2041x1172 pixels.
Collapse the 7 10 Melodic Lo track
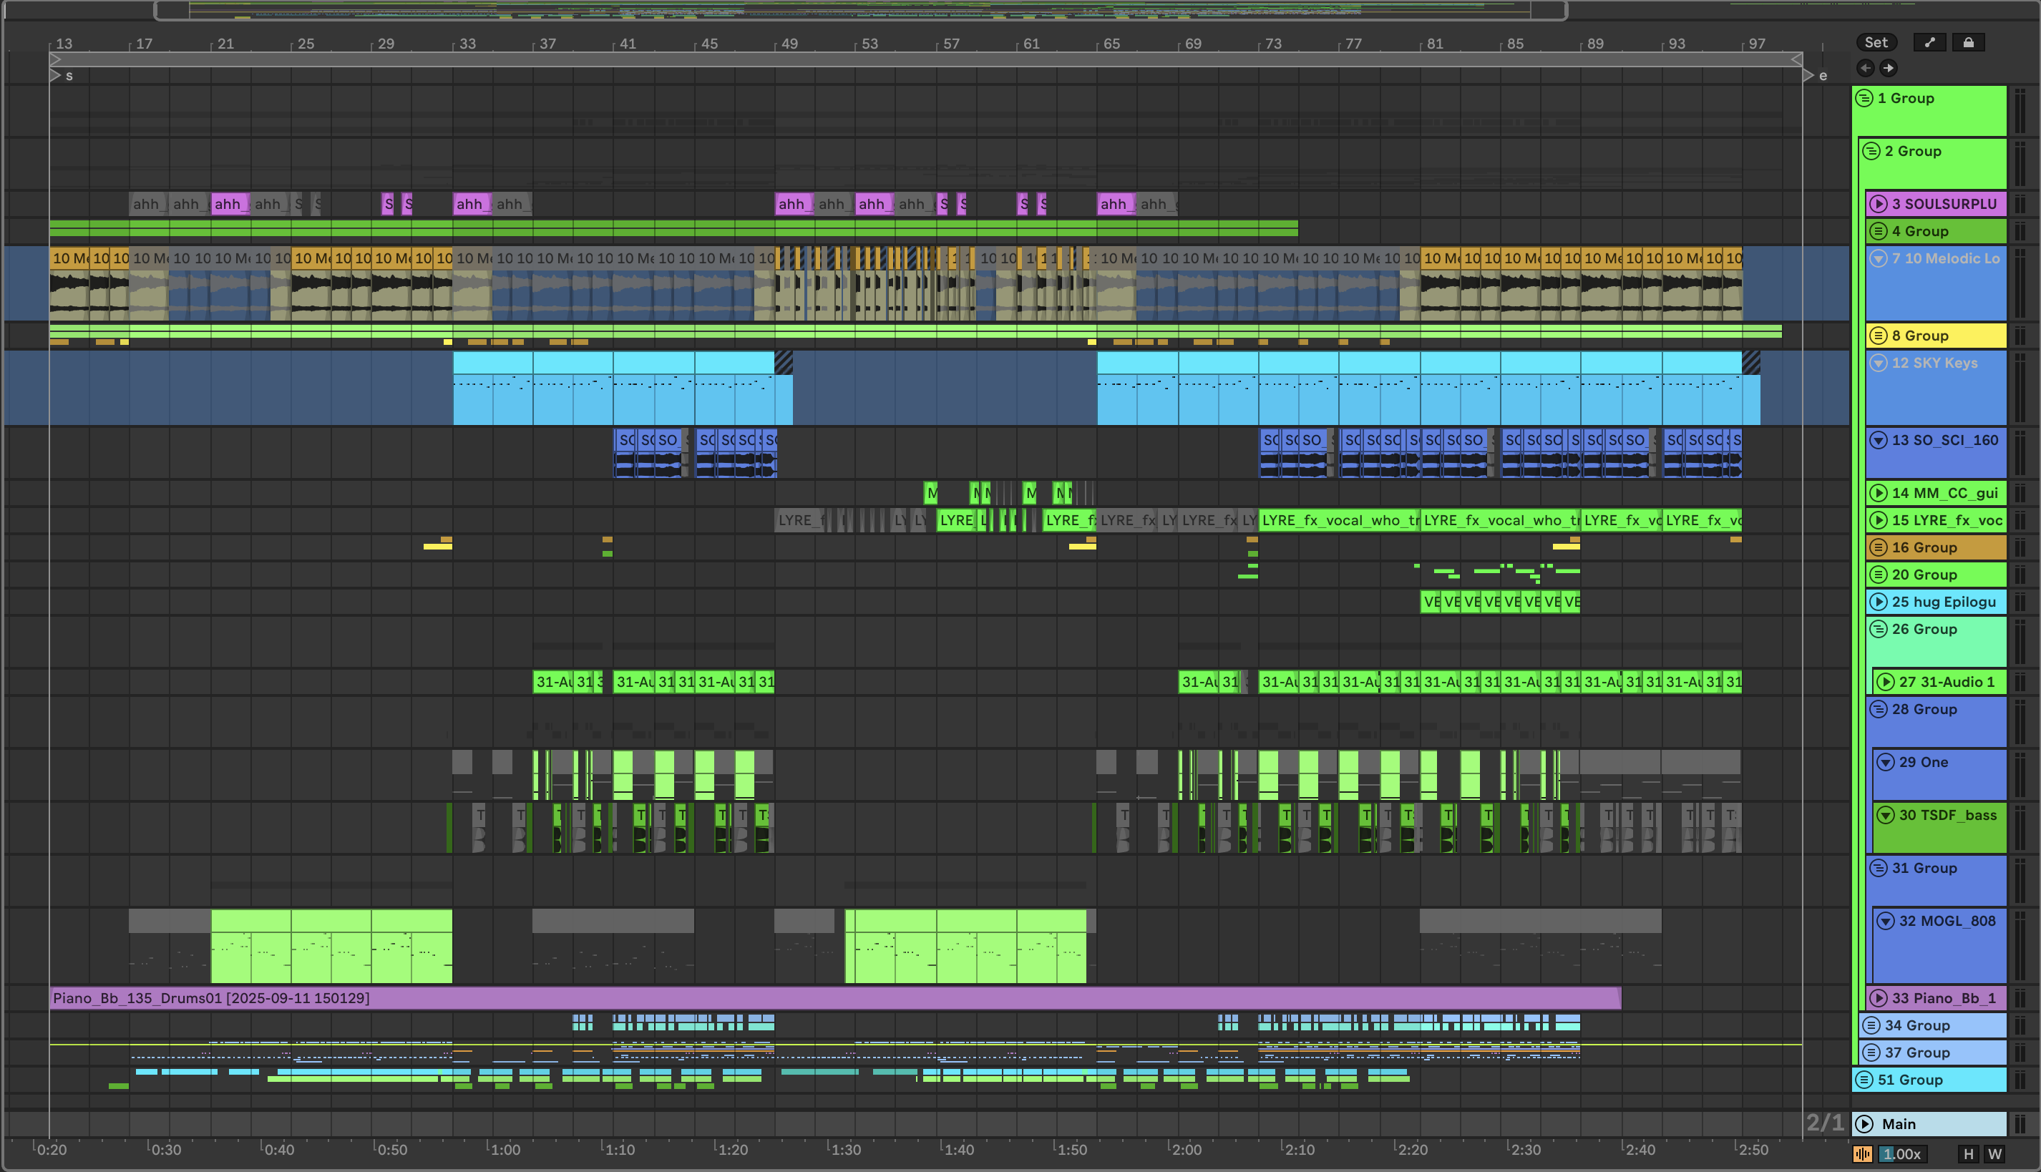(x=1879, y=258)
